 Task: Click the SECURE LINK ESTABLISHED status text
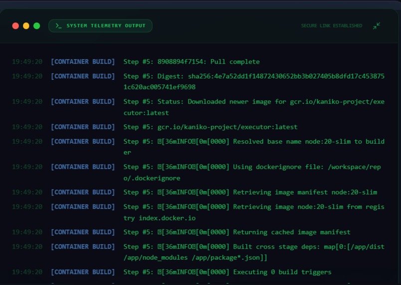(332, 26)
